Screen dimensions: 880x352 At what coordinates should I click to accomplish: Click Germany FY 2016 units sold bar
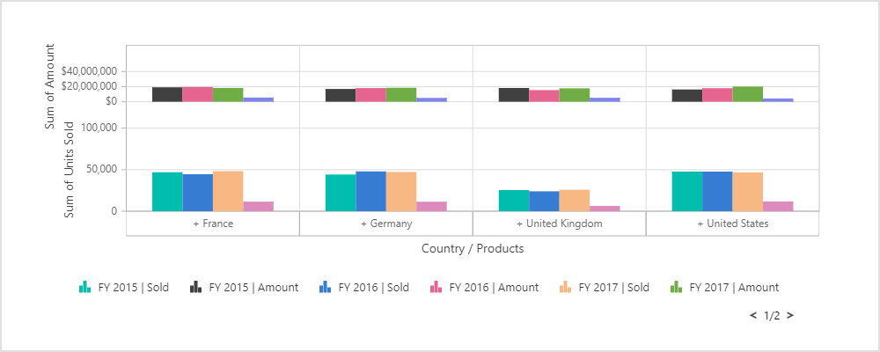[370, 191]
